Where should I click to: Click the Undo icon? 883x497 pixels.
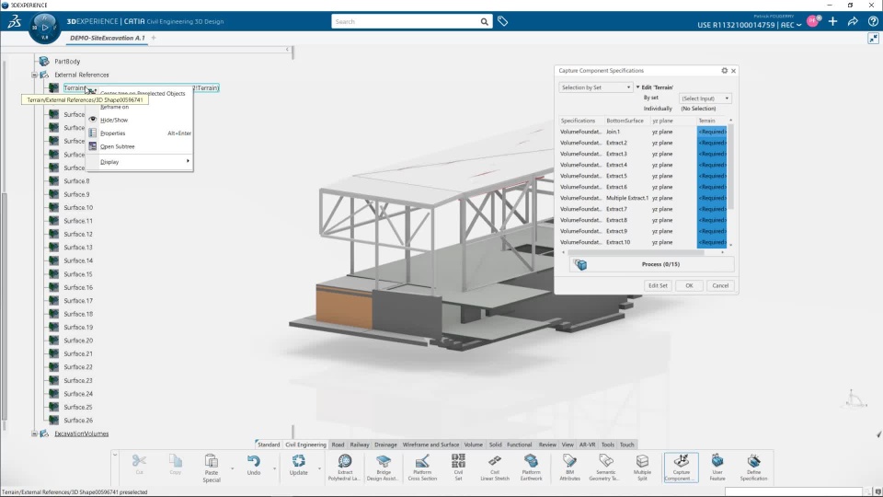pos(254,461)
